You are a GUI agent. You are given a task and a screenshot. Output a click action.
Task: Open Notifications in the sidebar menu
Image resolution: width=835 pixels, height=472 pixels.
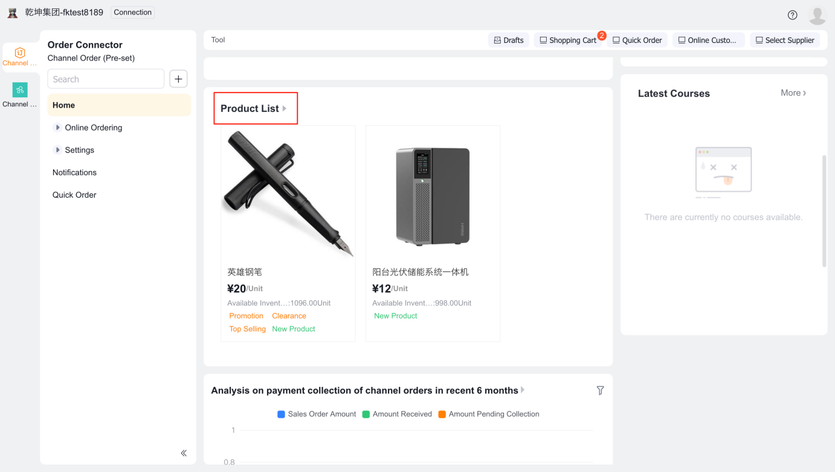point(74,172)
